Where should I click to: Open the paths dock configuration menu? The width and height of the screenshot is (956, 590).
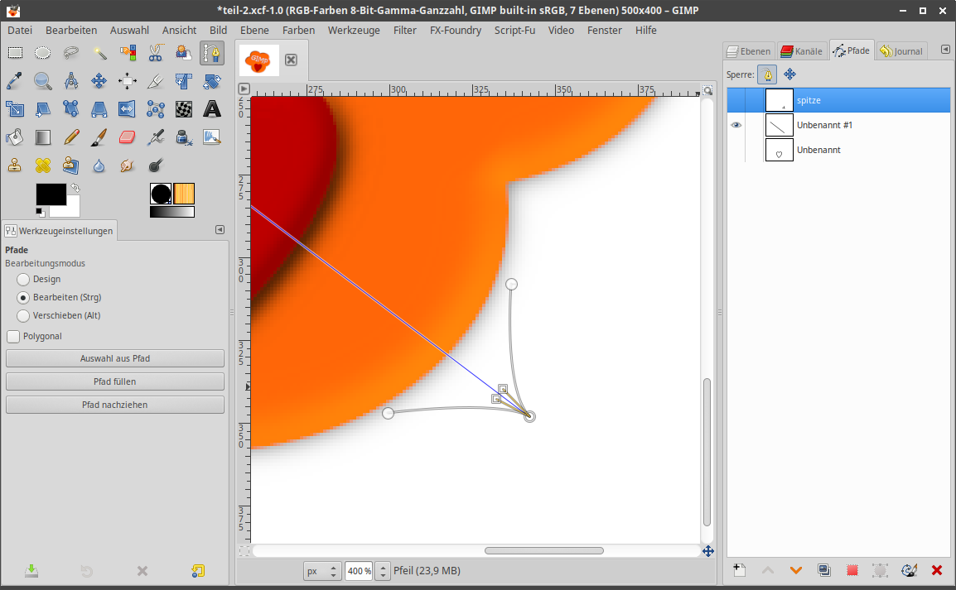pyautogui.click(x=945, y=50)
